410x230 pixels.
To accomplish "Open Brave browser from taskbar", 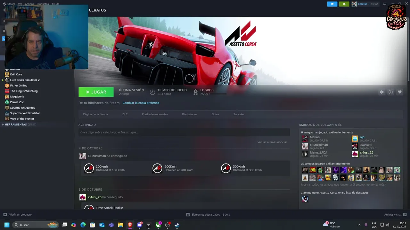I will point(130,225).
